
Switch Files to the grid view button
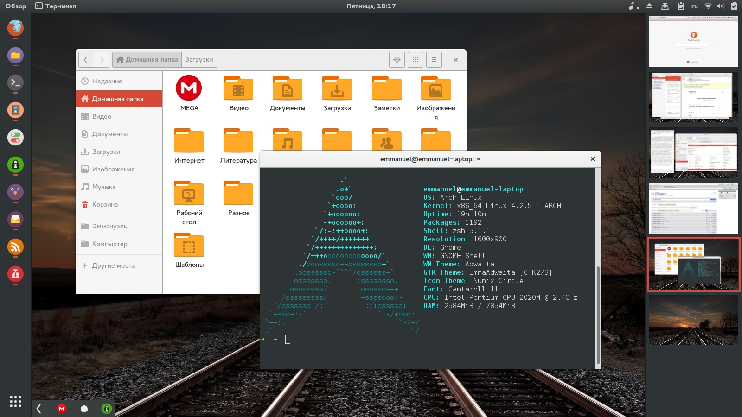tap(416, 59)
